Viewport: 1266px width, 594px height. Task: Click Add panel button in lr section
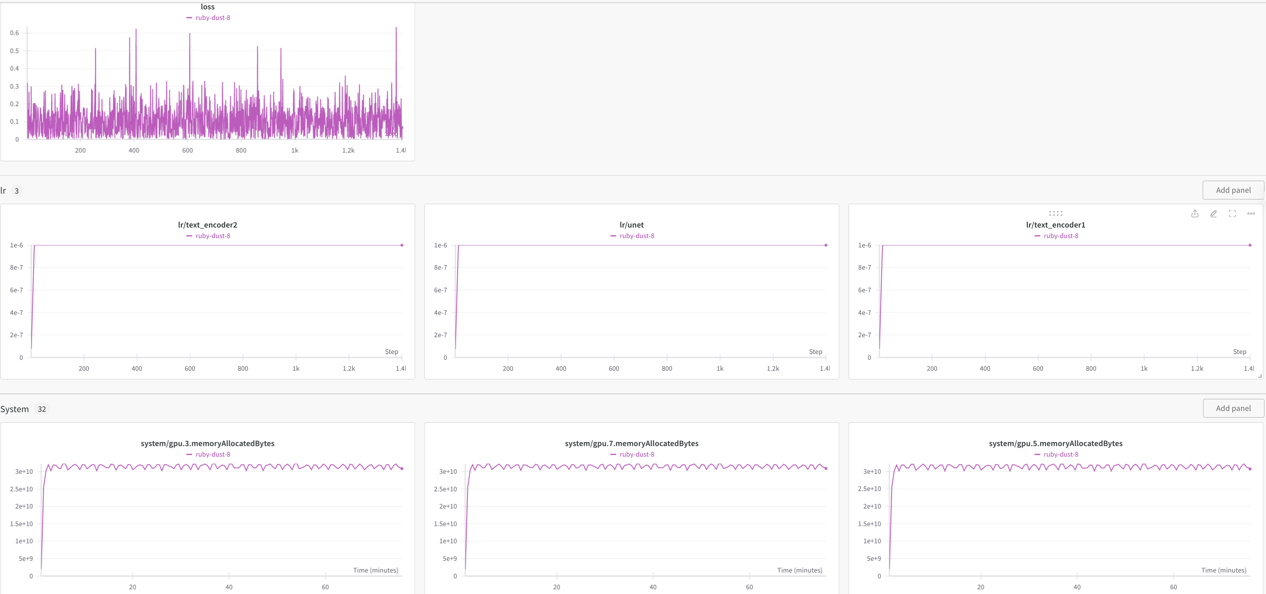pos(1232,190)
